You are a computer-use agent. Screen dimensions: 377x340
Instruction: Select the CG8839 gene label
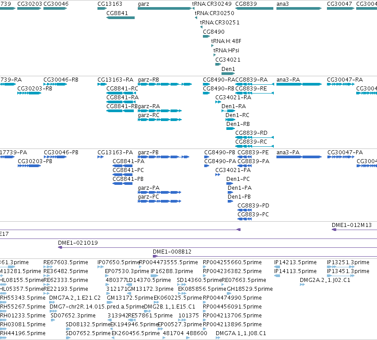pyautogui.click(x=246, y=4)
